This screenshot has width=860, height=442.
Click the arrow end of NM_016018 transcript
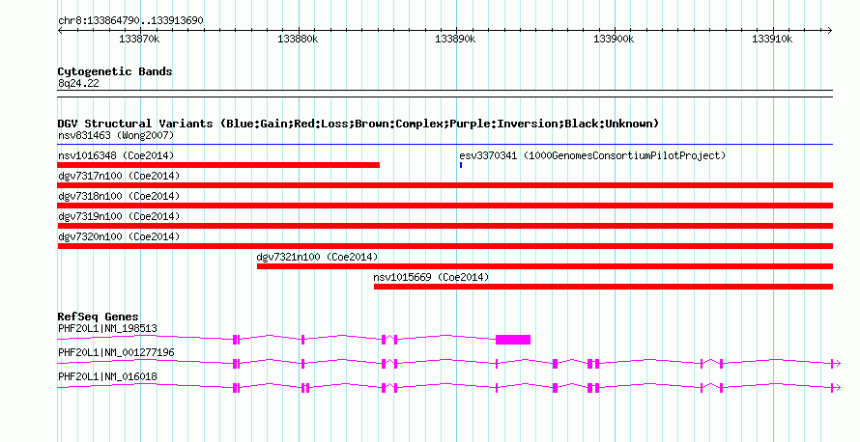coord(837,387)
